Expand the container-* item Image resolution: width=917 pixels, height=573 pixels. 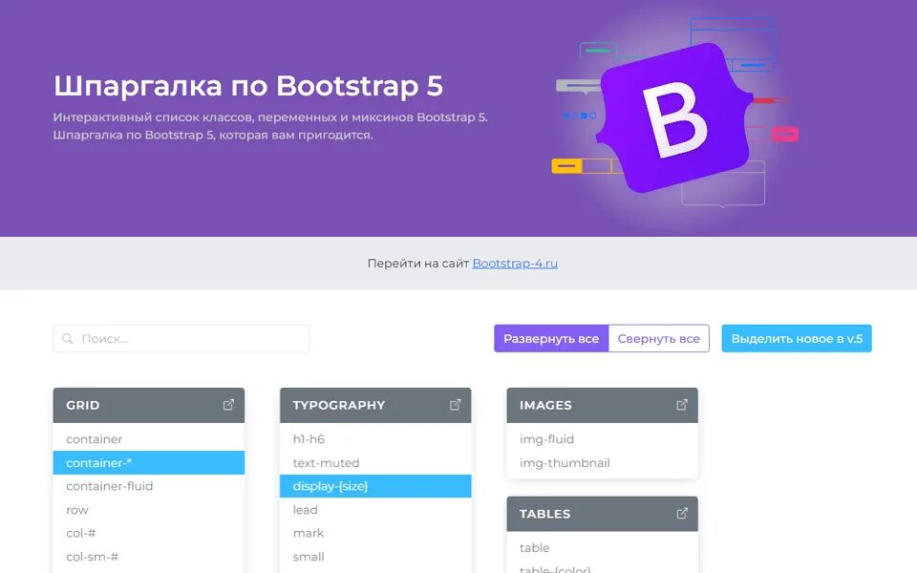pyautogui.click(x=149, y=462)
